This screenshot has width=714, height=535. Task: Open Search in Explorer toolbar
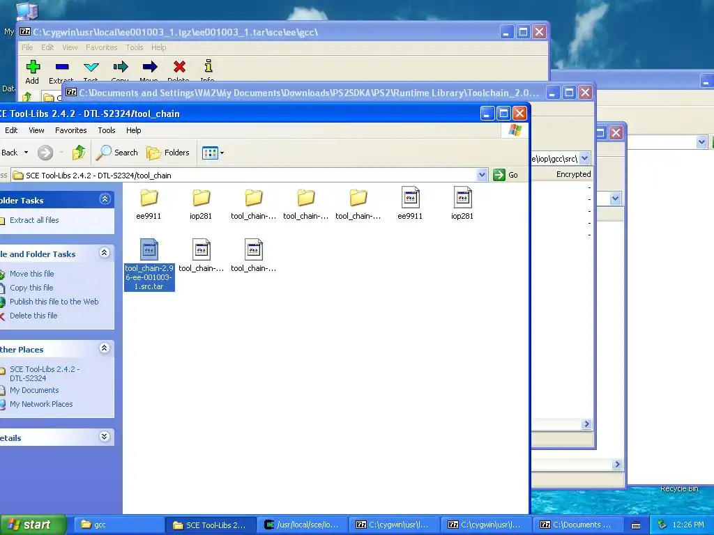pyautogui.click(x=116, y=153)
